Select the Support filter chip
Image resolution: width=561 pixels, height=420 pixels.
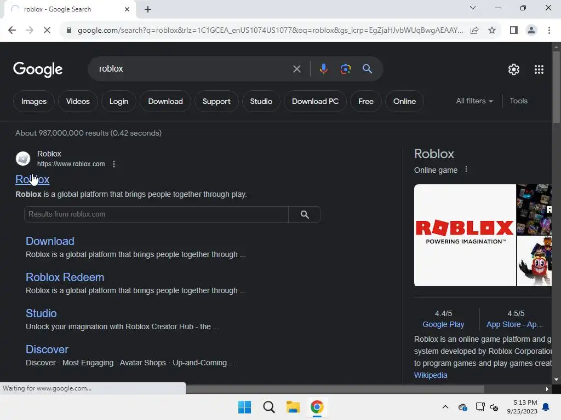[x=216, y=101]
